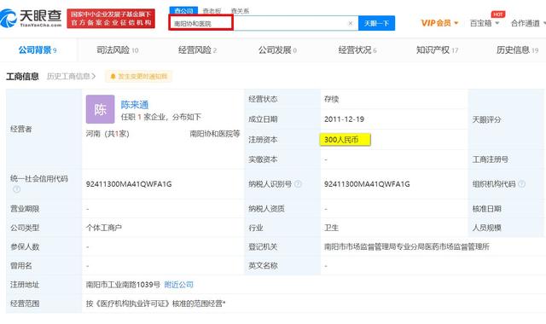546x324 pixels.
Task: Open the Tianyancha logo homepage
Action: pos(31,19)
